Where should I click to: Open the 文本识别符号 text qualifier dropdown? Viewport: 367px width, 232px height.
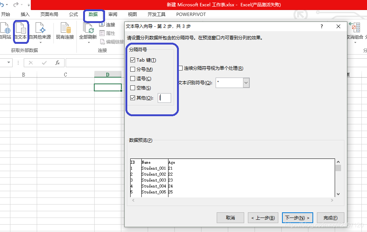(245, 83)
